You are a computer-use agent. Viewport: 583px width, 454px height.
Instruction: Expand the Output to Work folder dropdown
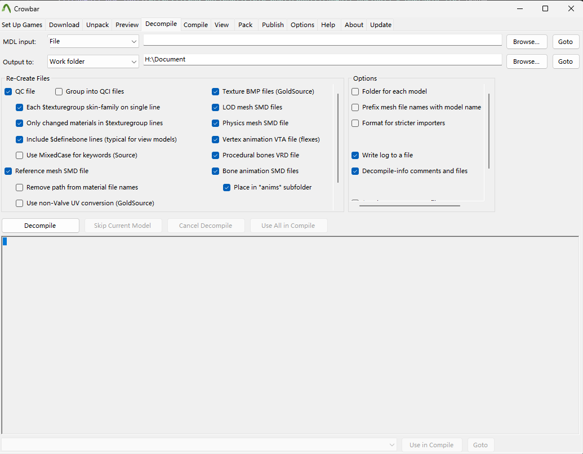point(94,61)
